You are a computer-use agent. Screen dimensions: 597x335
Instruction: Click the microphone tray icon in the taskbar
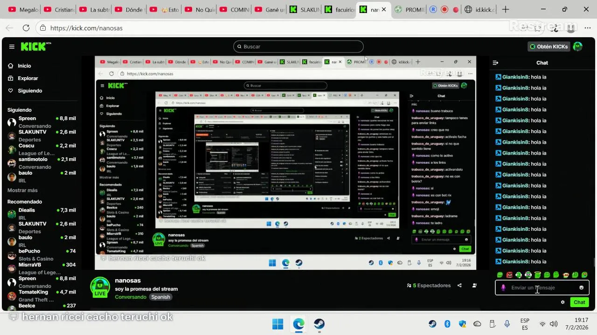coord(507,324)
